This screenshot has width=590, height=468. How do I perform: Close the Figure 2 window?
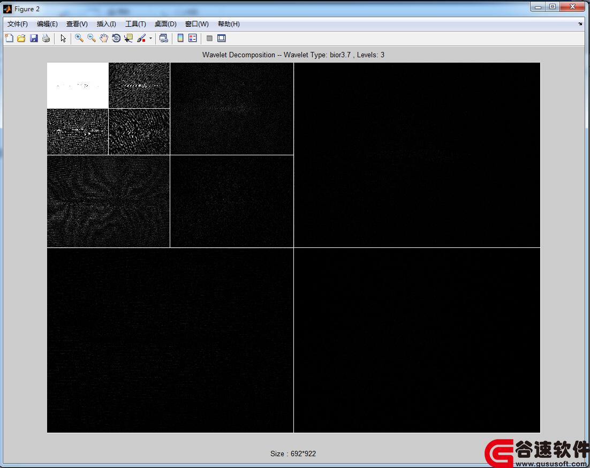click(572, 7)
